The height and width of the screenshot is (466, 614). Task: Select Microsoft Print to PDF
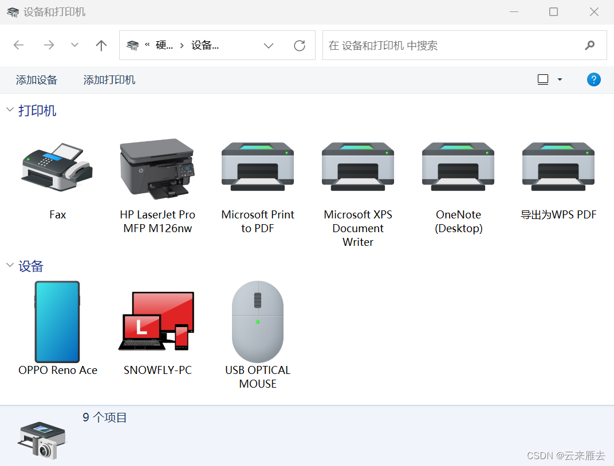[x=258, y=167]
